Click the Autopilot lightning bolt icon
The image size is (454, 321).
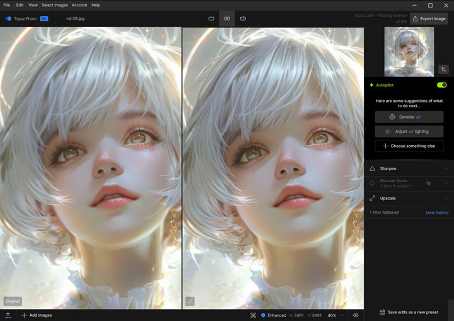coord(371,85)
